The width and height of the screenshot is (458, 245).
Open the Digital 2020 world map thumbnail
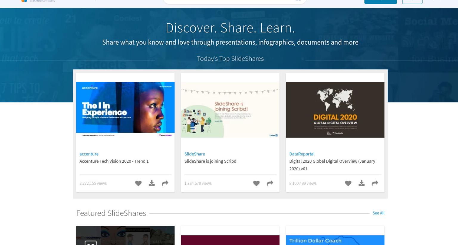coord(335,110)
